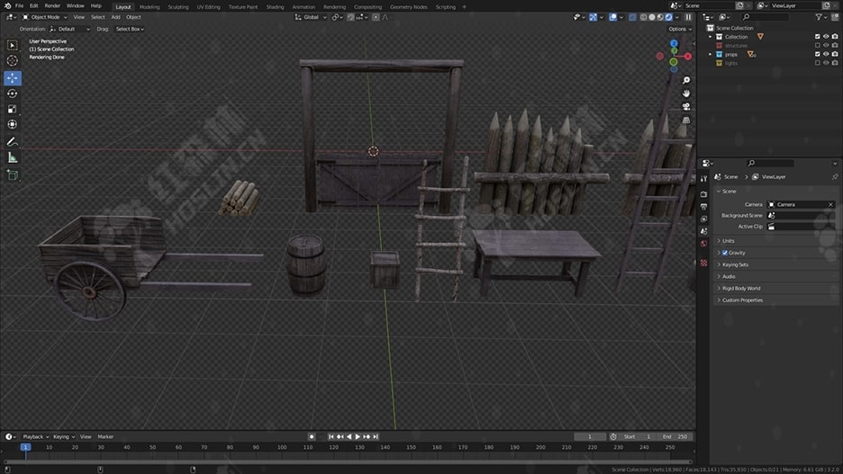Click the play animation button
The image size is (843, 474).
pyautogui.click(x=358, y=437)
